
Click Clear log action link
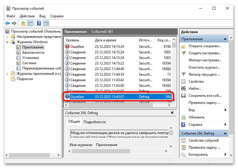coord(204,67)
